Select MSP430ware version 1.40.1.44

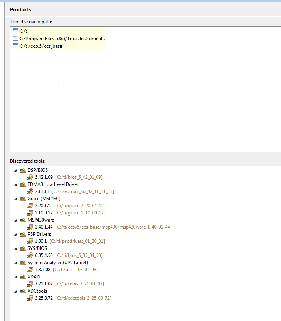click(44, 227)
